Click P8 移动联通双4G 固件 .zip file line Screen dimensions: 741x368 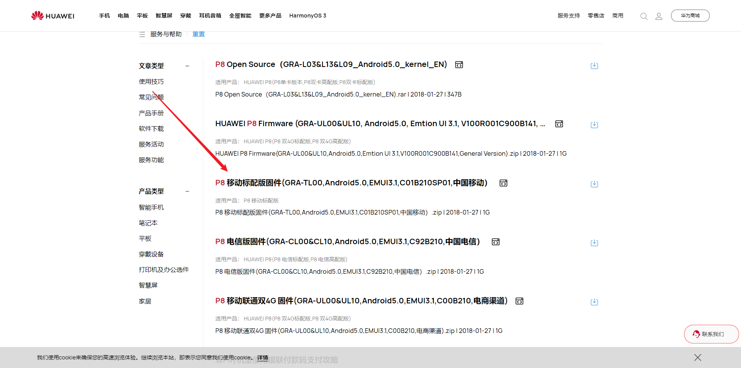[359, 331]
